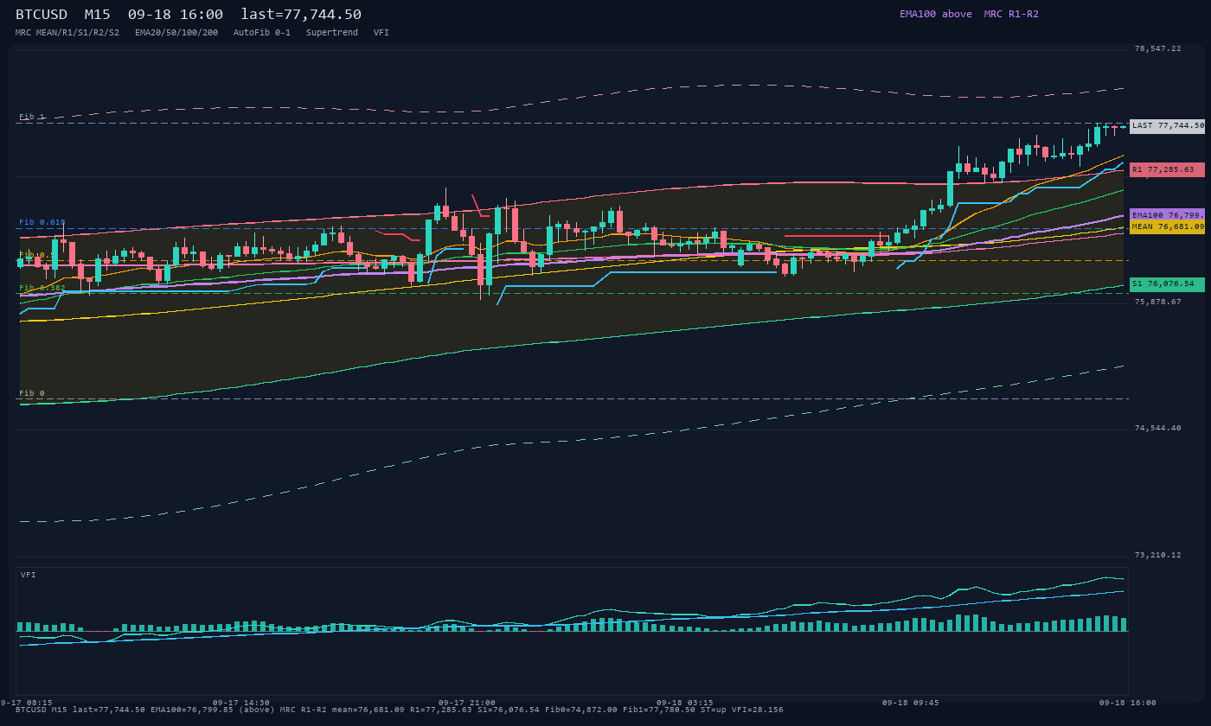Click the 75,878.67 price axis label
Screen dimensions: 1211x726
[x=1157, y=302]
